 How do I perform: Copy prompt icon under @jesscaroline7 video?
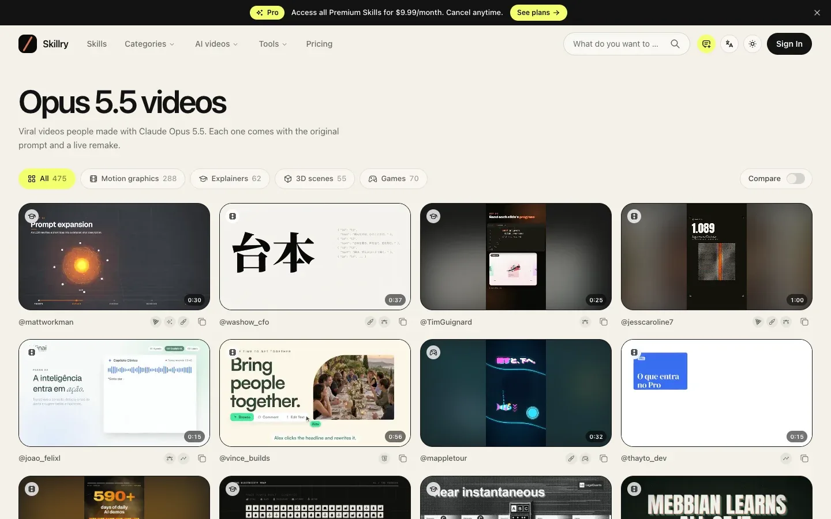[804, 322]
